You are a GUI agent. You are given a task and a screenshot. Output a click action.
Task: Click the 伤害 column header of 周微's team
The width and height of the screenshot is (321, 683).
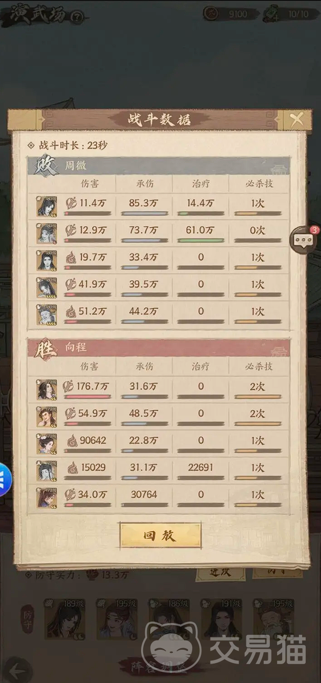click(x=89, y=183)
